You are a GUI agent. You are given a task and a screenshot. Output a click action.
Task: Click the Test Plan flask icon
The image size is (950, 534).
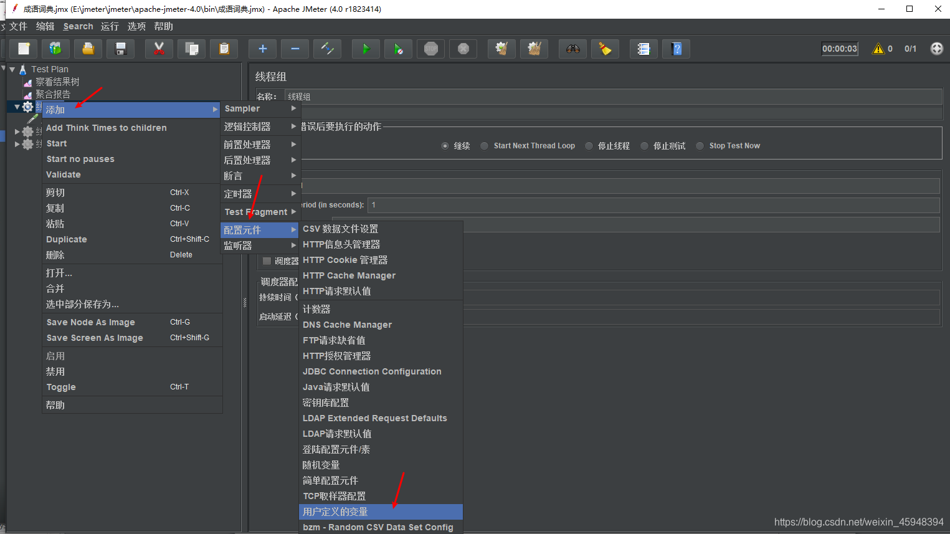[x=23, y=69]
